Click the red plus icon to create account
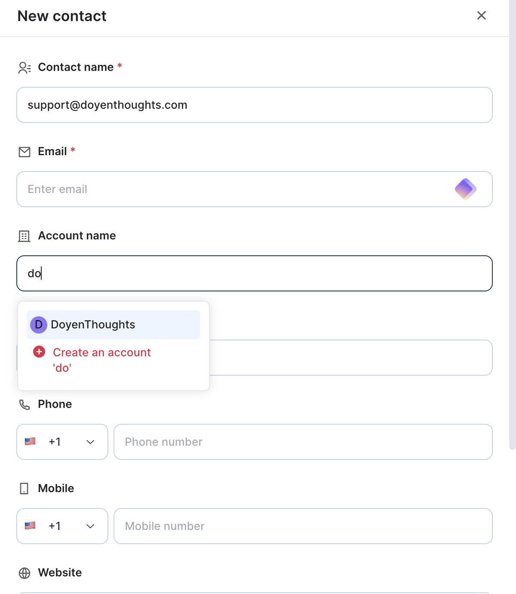 pos(39,352)
